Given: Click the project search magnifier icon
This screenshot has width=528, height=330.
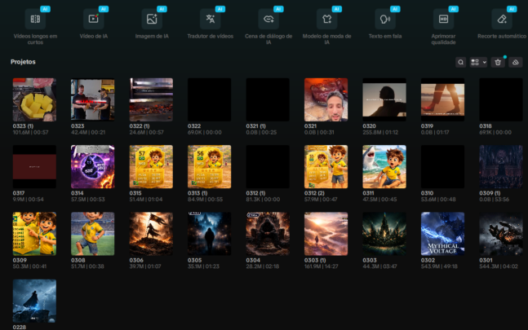Looking at the screenshot, I should click(461, 62).
